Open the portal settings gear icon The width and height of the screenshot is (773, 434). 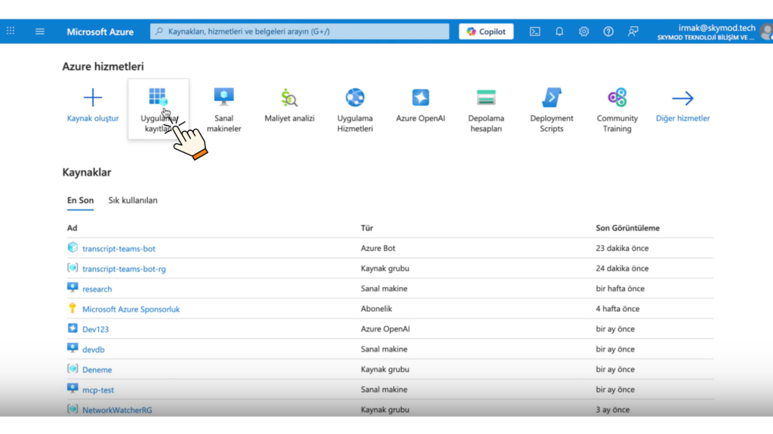(584, 31)
